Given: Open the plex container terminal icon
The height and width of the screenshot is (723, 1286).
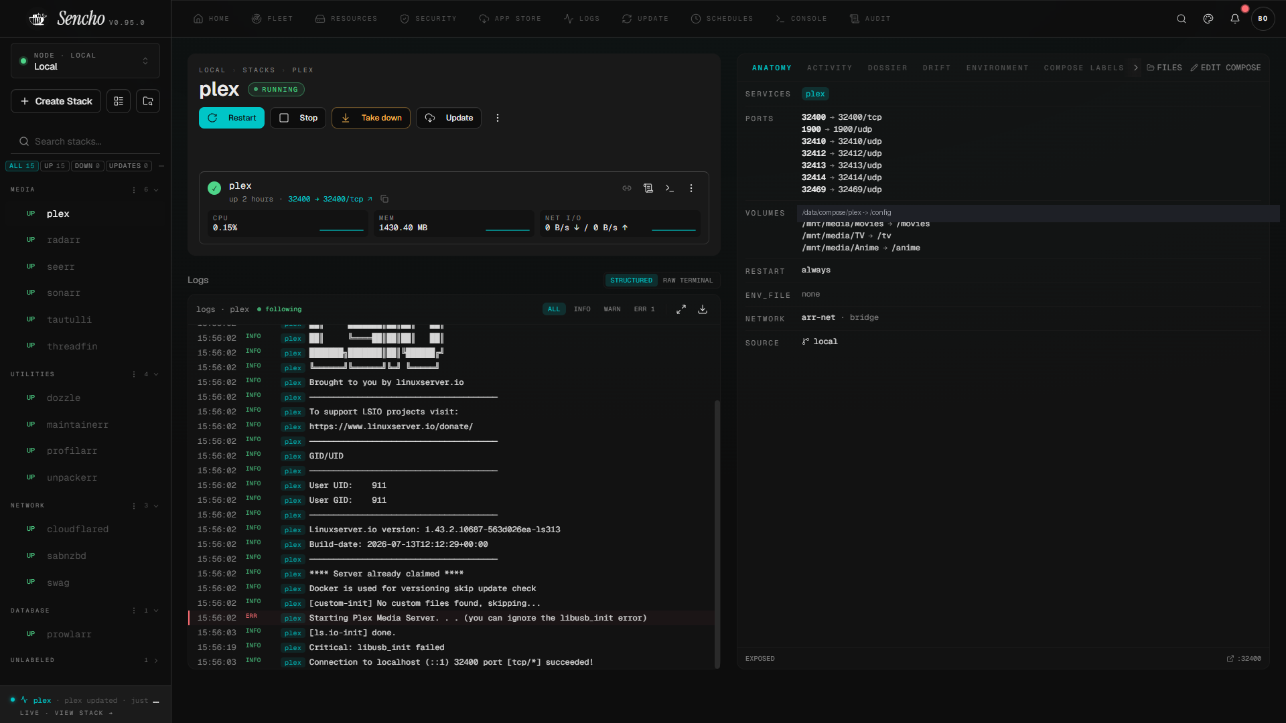Looking at the screenshot, I should tap(670, 189).
